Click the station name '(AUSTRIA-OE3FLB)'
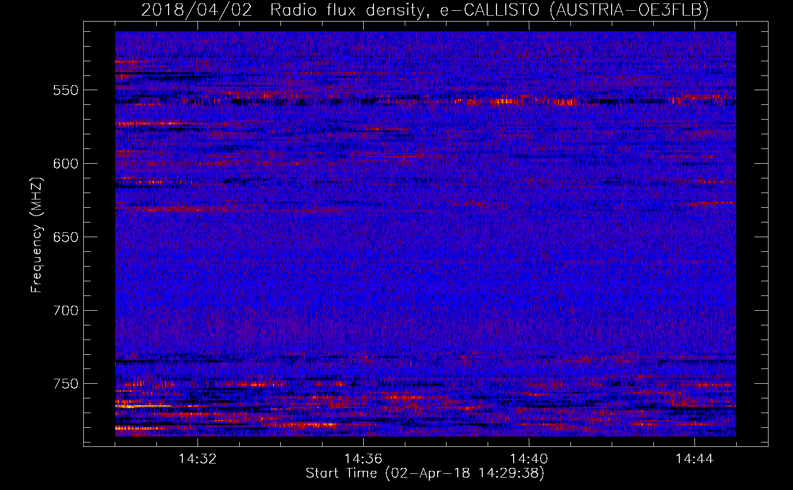 tap(629, 10)
